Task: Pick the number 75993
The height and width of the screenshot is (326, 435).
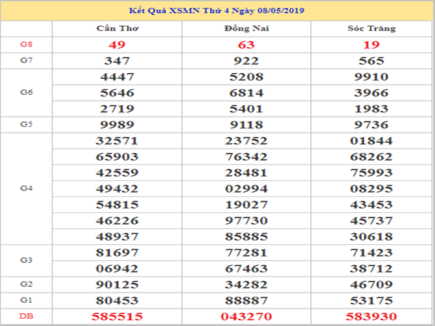Action: [371, 172]
